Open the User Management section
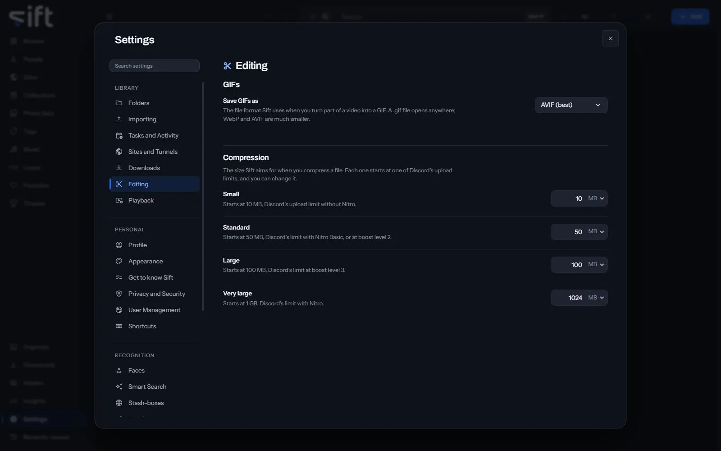 [155, 310]
